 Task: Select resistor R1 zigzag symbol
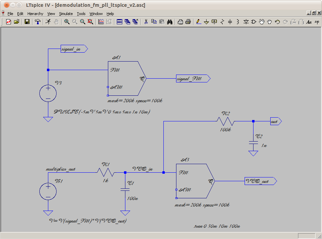click(106, 172)
